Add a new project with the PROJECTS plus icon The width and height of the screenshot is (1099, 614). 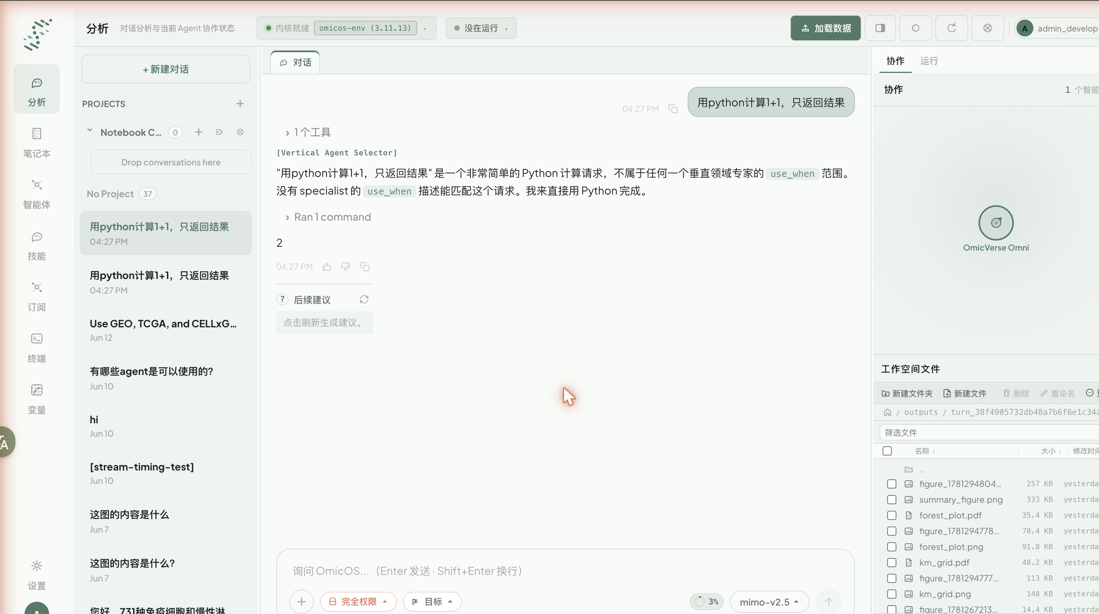[x=240, y=104]
